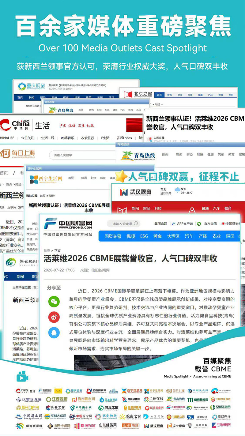Click the 长春之窗 logo
245x436 pixels.
click(x=55, y=408)
